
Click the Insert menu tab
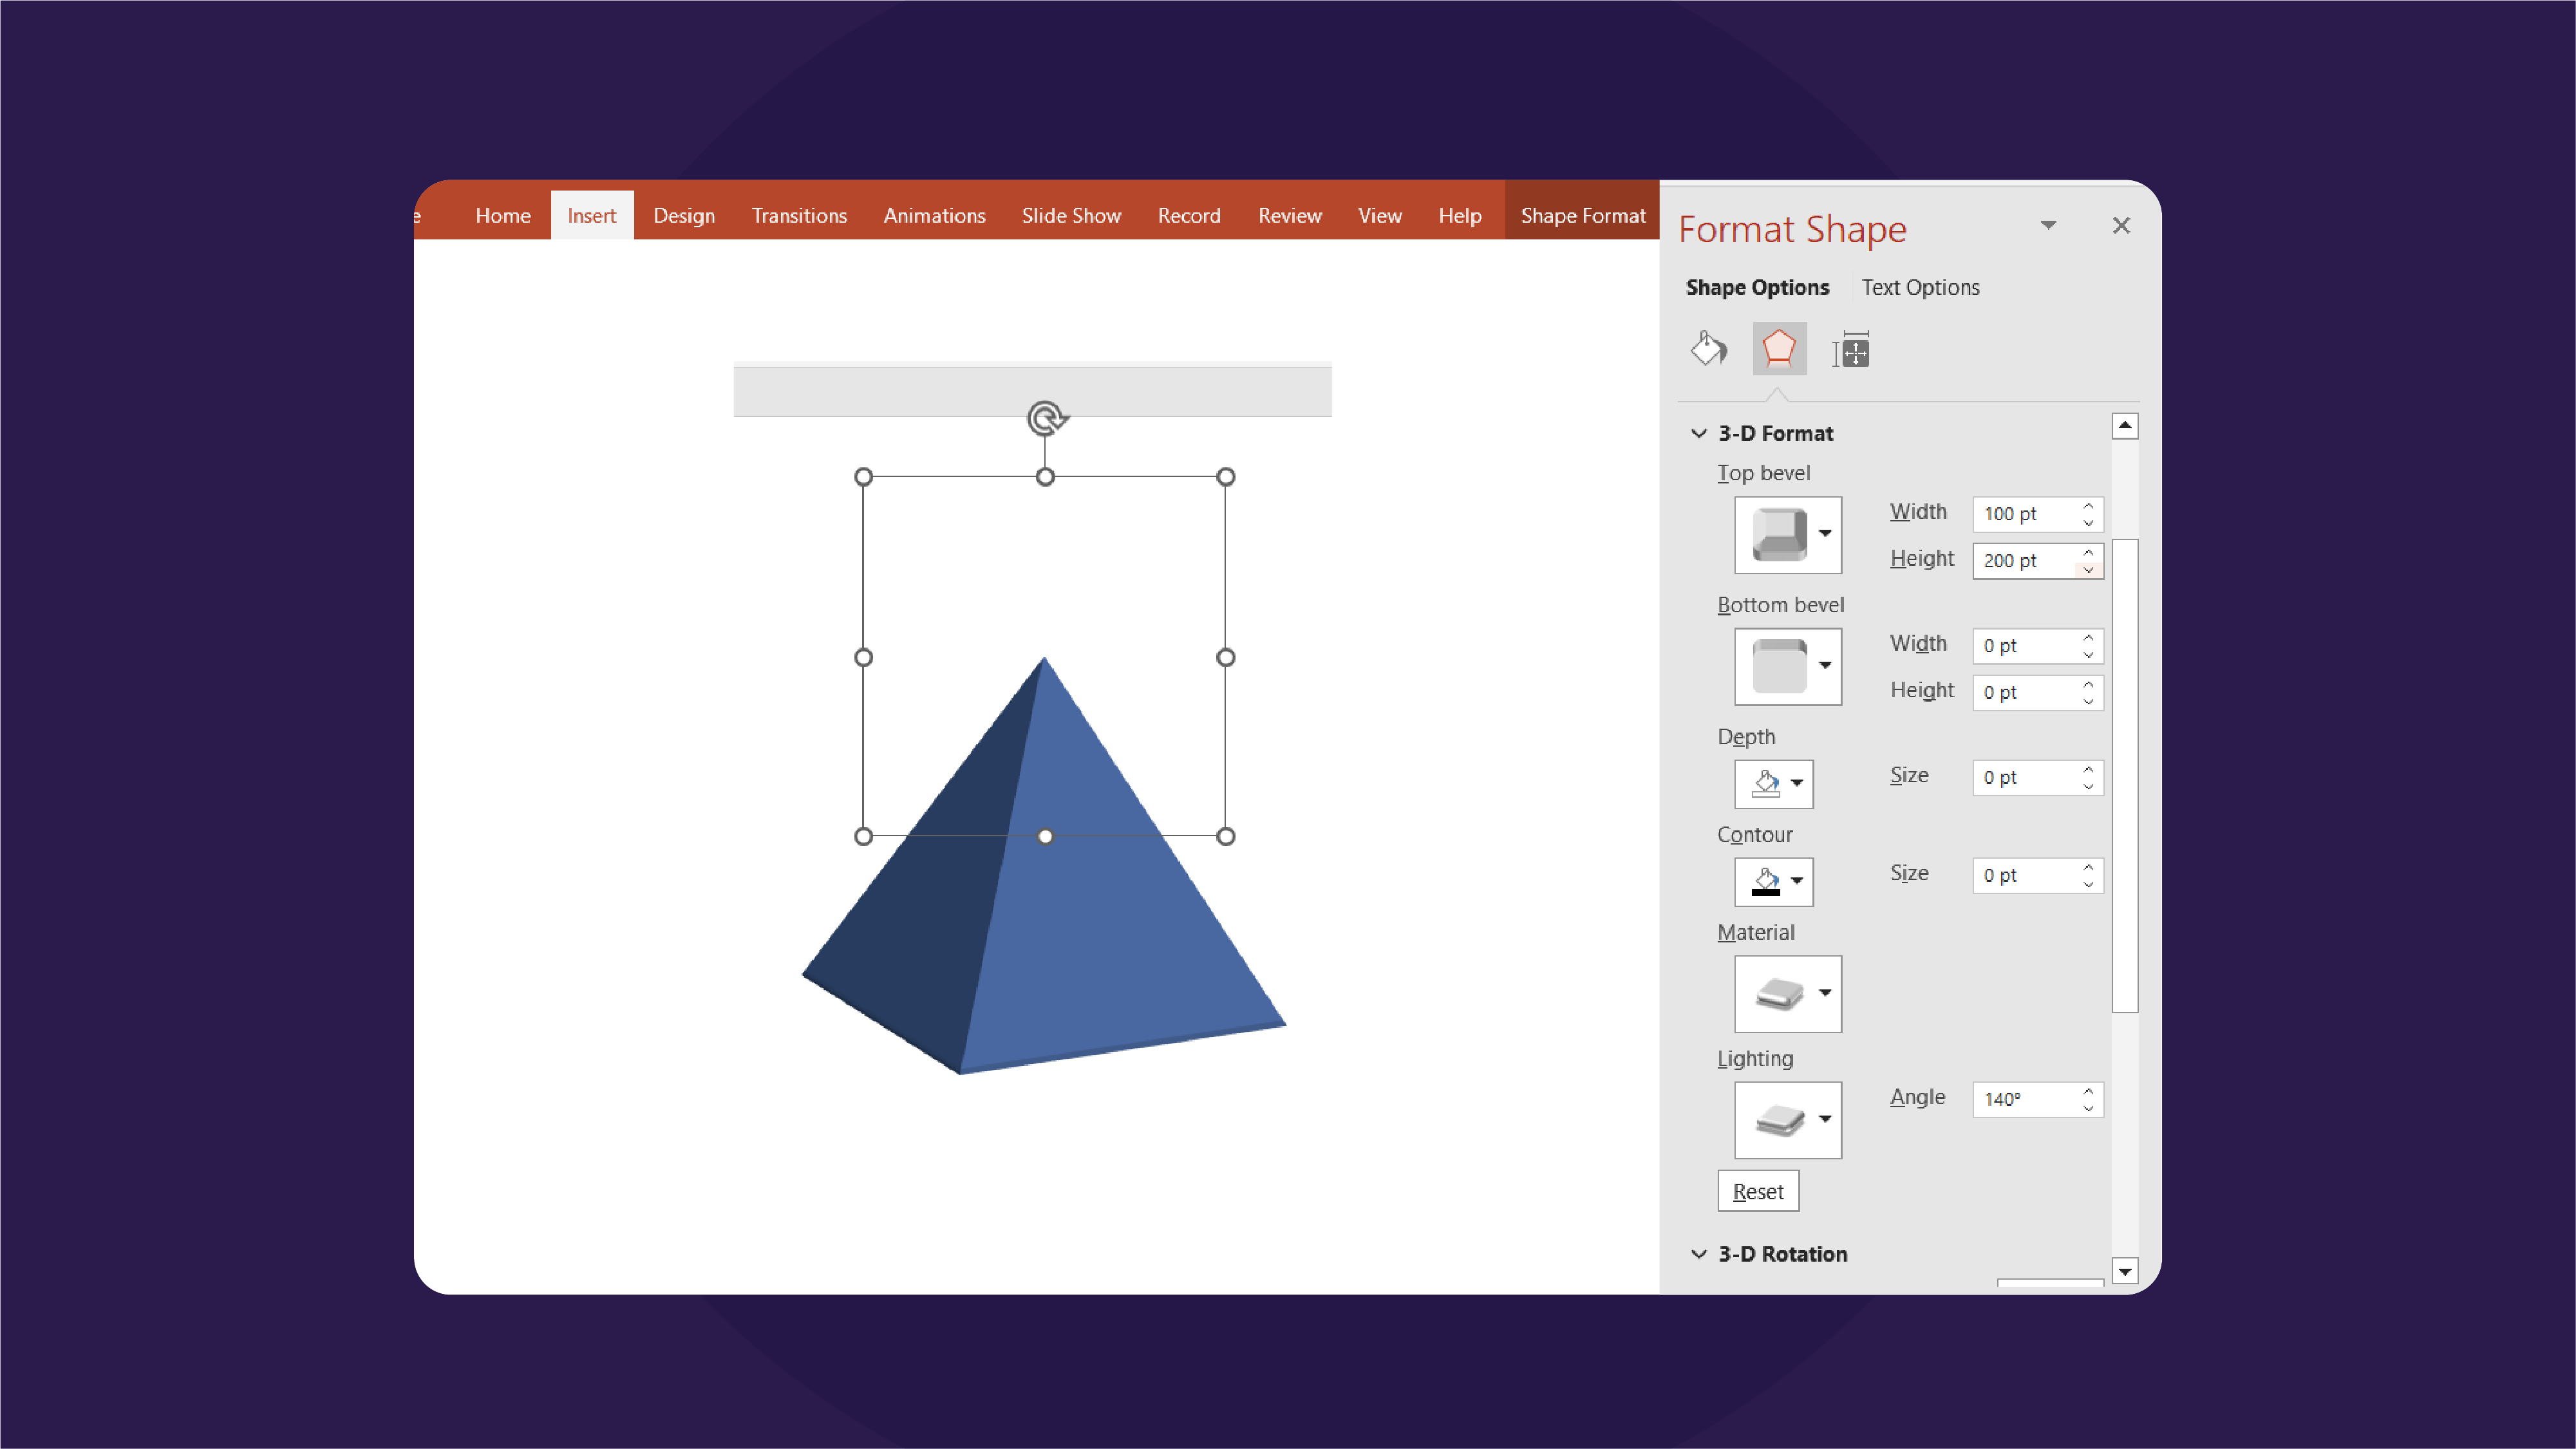591,214
